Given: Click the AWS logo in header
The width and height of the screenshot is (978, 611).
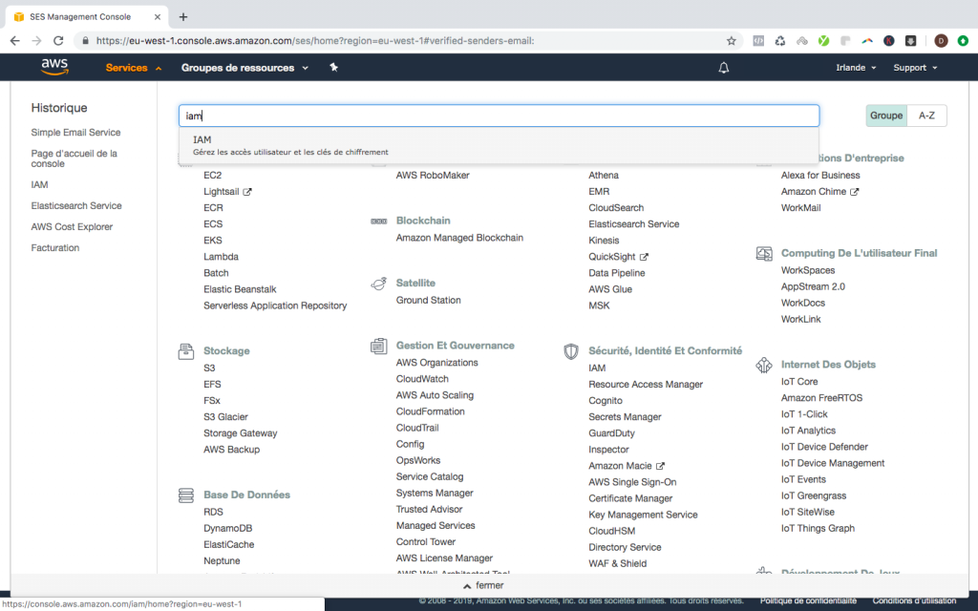Looking at the screenshot, I should point(54,67).
